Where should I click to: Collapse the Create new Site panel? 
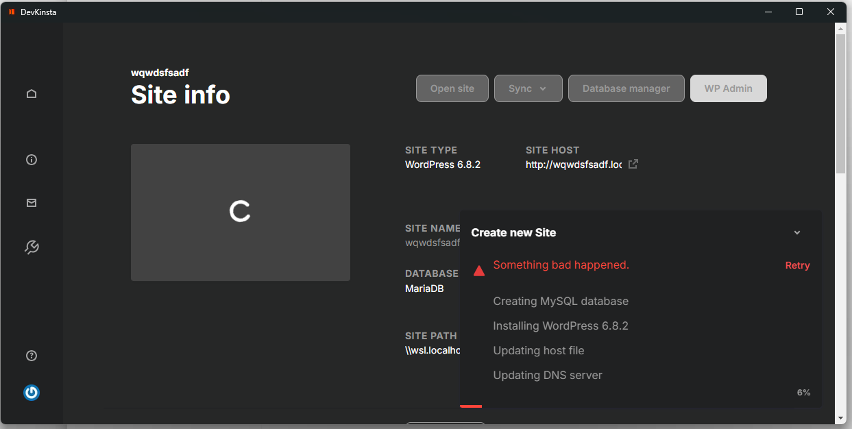pos(797,233)
